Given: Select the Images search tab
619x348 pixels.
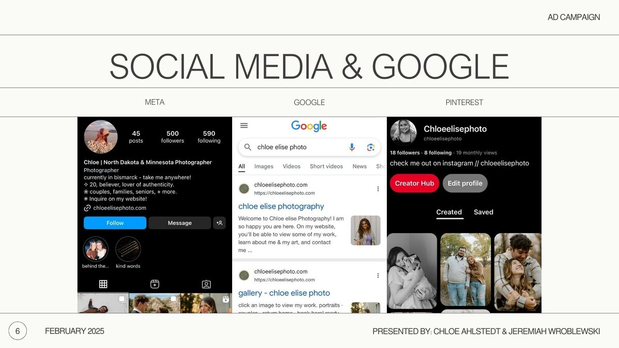Looking at the screenshot, I should click(264, 167).
